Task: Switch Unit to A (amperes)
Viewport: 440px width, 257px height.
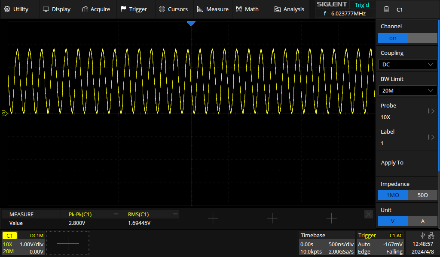Action: pos(422,221)
